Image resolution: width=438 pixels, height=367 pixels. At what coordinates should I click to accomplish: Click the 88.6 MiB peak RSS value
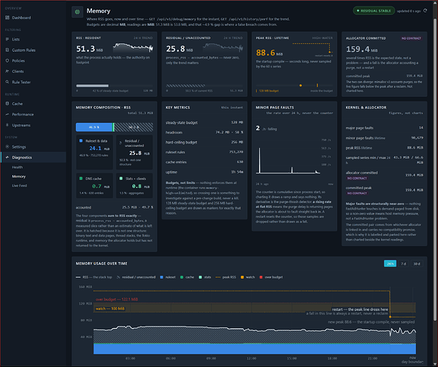point(269,53)
